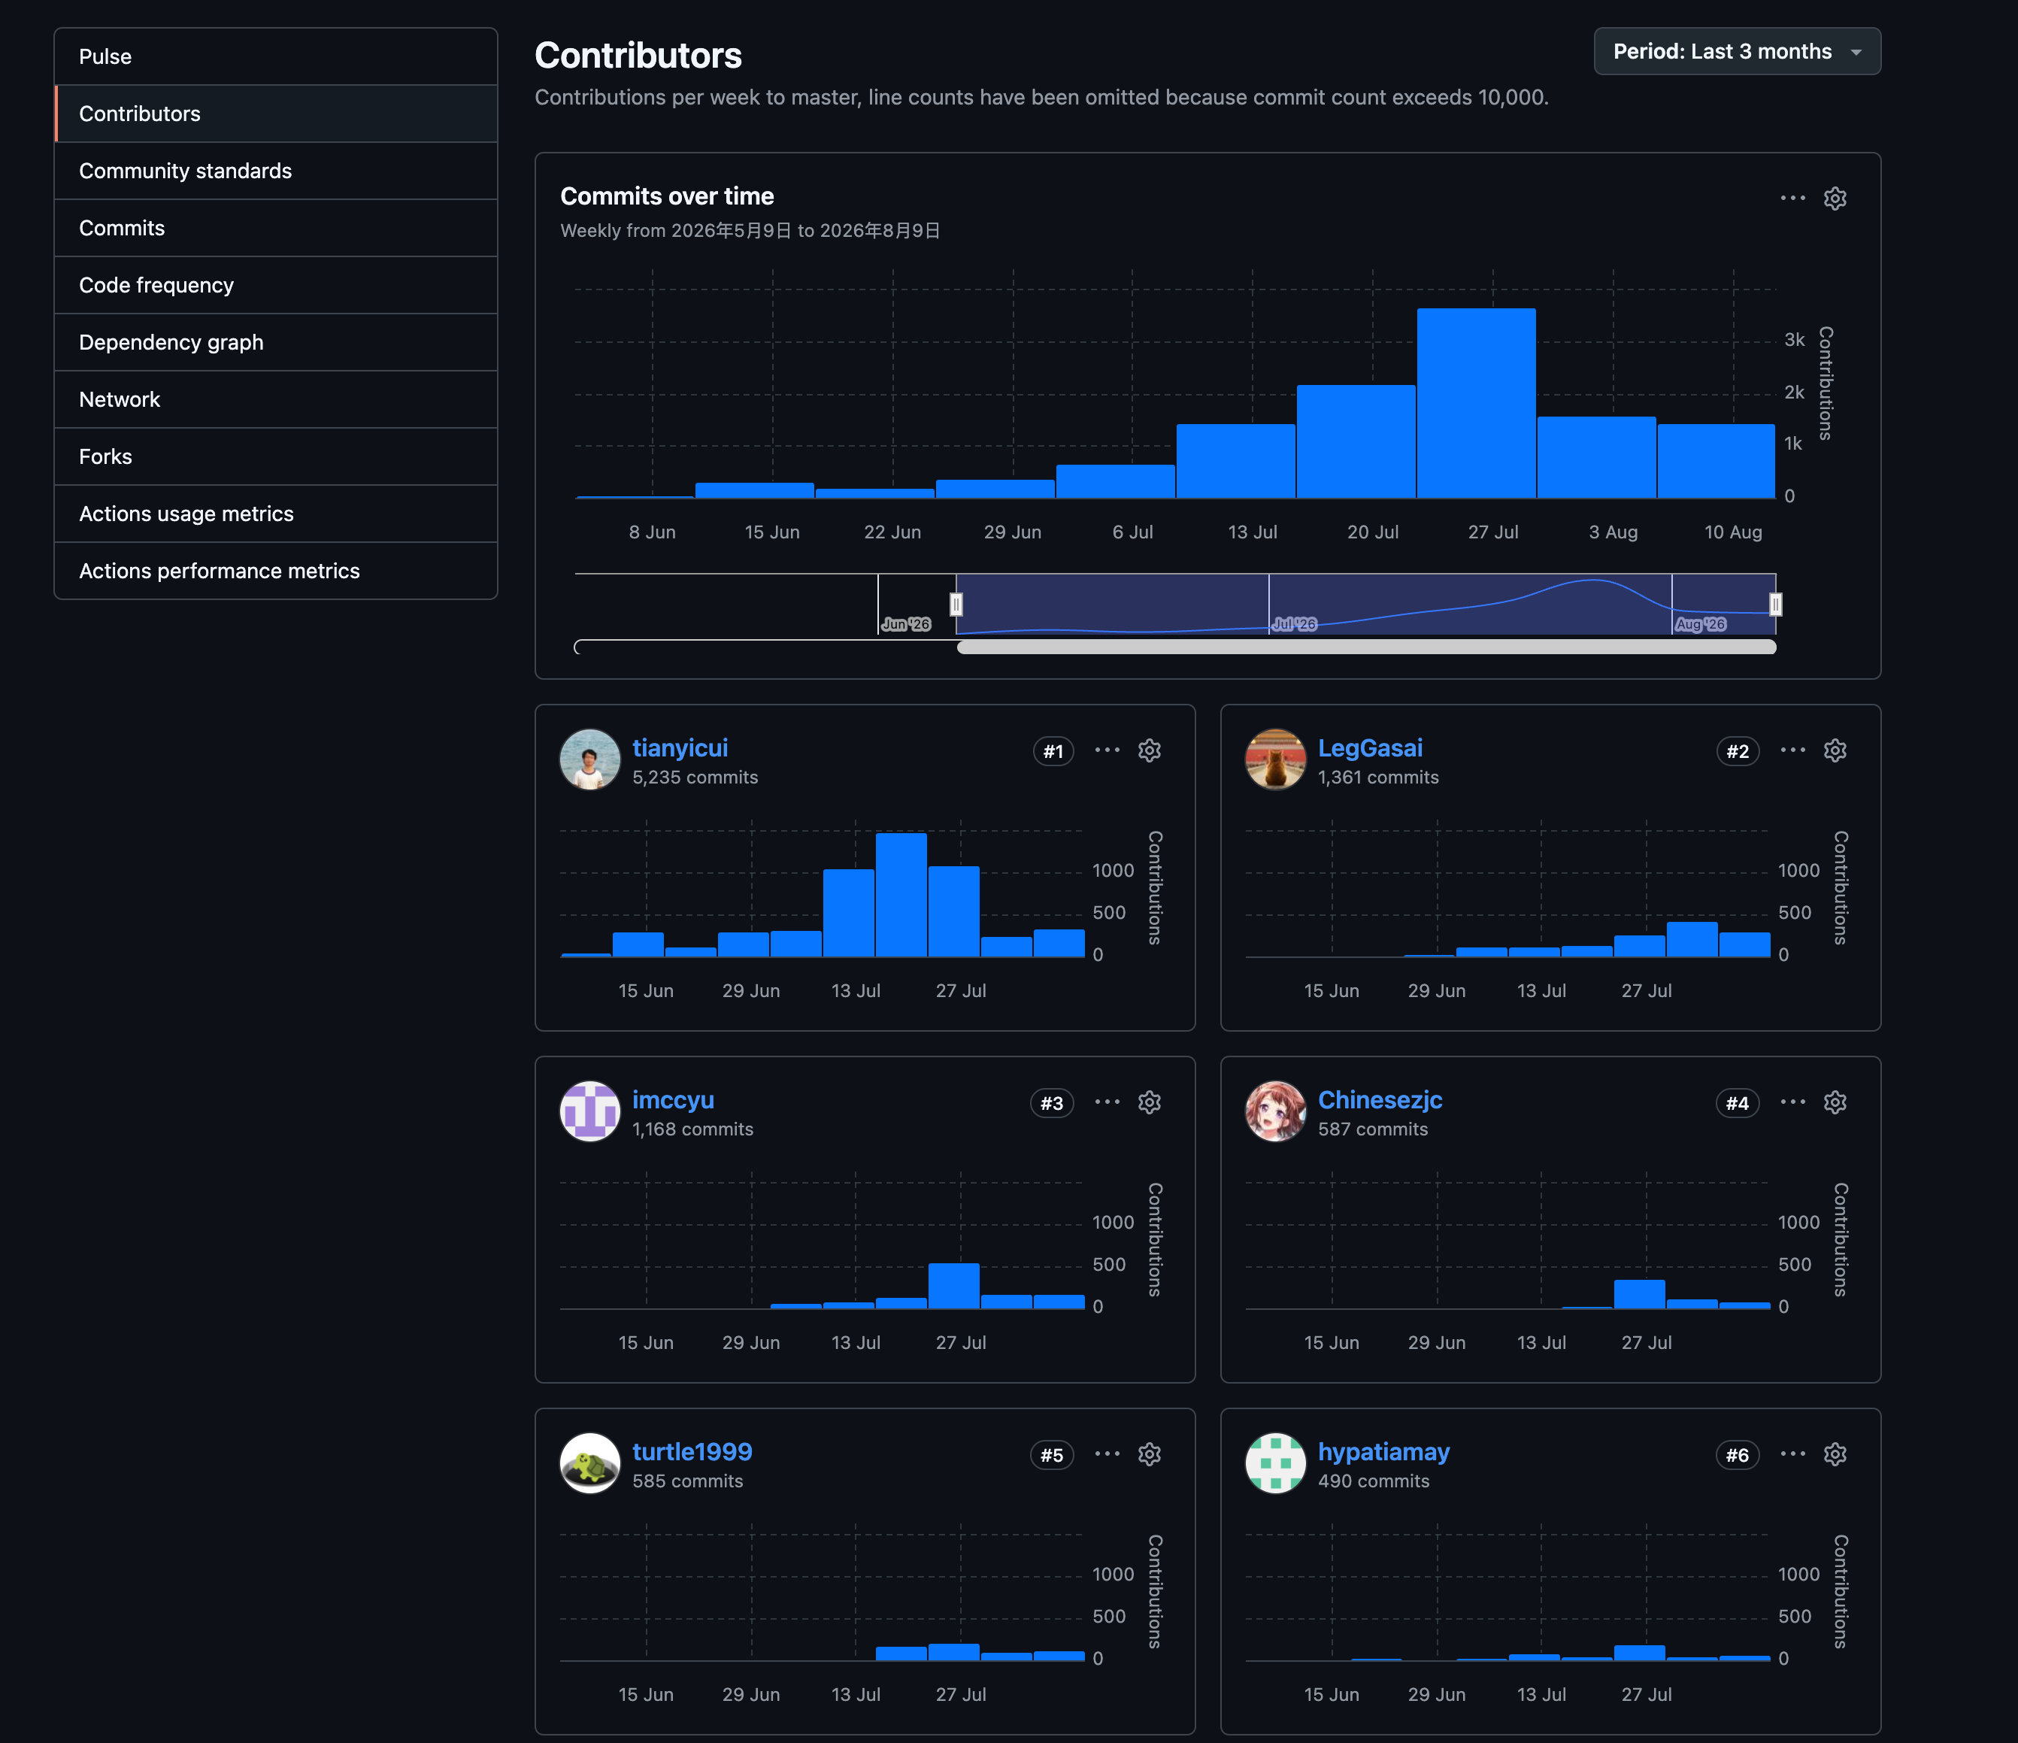Open turtle1999's profile link
The image size is (2018, 1743).
[692, 1450]
